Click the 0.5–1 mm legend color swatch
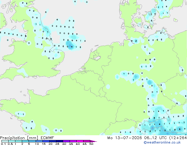This screenshot has height=145, width=187. tap(12, 141)
